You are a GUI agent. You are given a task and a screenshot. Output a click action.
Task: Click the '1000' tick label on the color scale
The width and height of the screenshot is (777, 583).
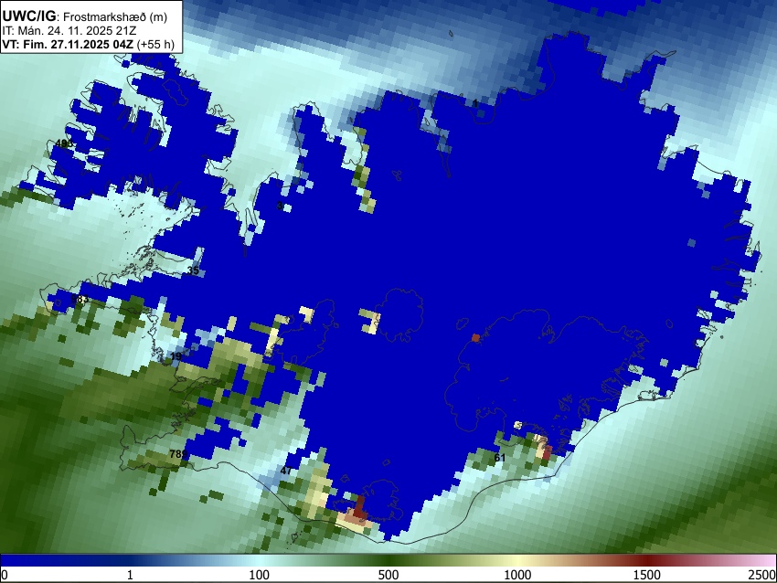(517, 575)
